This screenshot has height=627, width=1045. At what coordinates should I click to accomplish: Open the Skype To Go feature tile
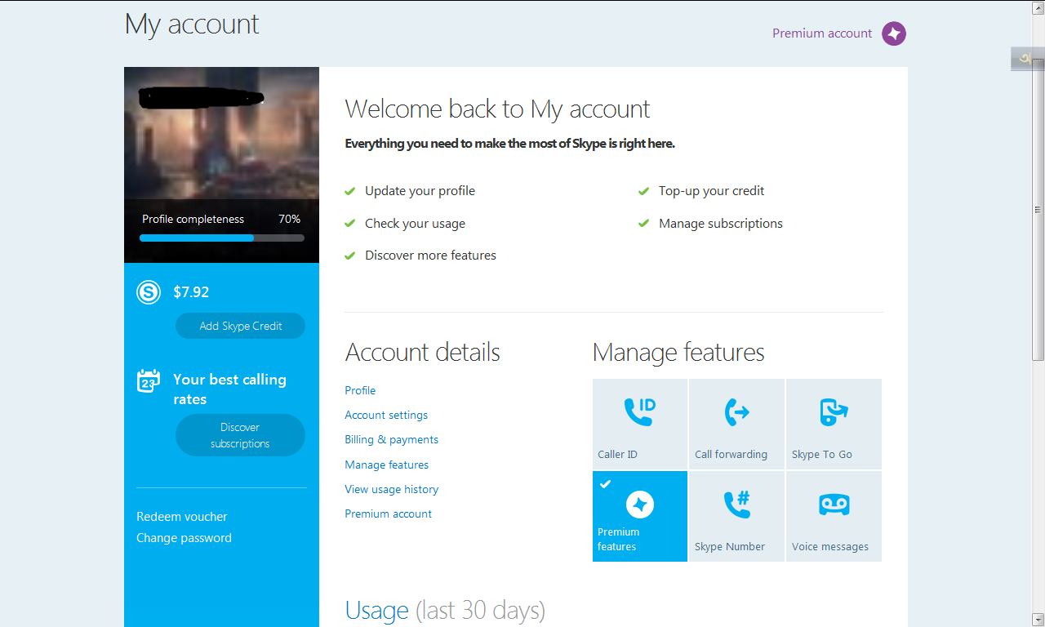point(834,424)
